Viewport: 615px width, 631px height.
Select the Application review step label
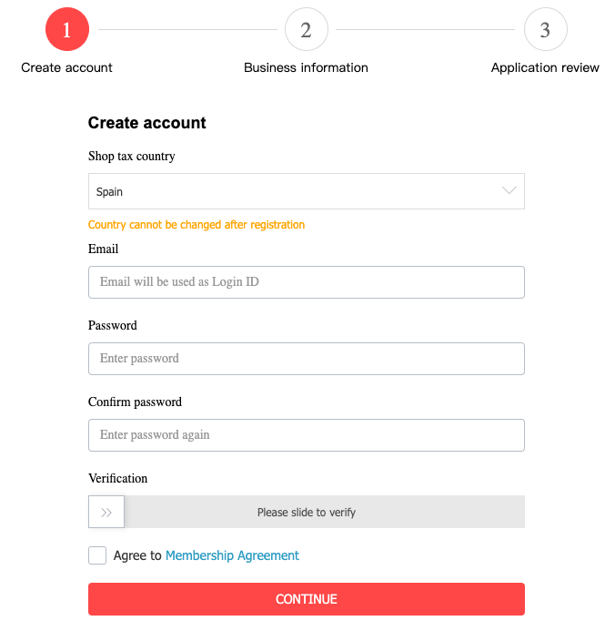pyautogui.click(x=545, y=67)
